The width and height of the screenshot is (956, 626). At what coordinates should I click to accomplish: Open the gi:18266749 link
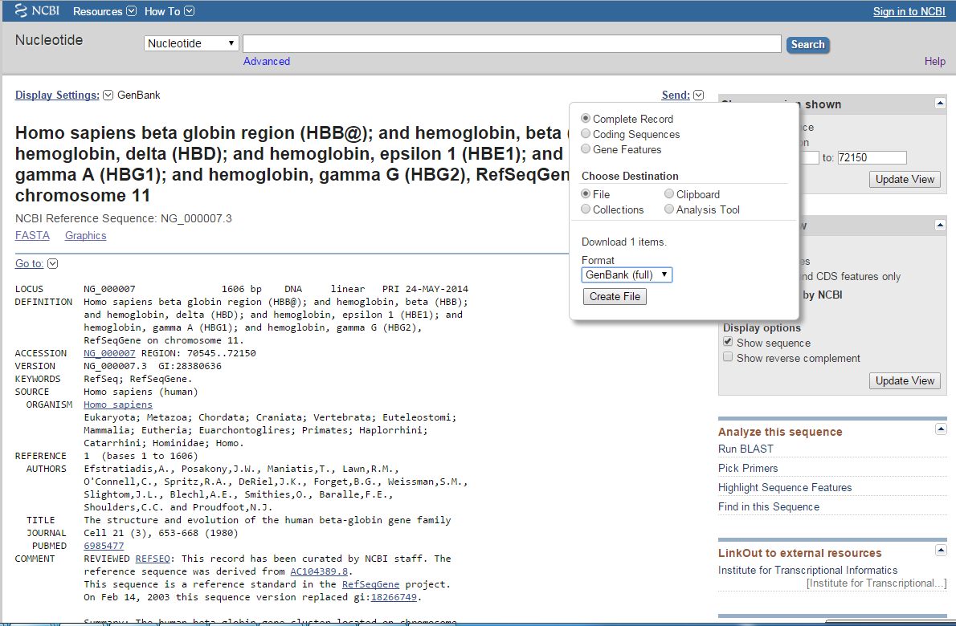(394, 597)
